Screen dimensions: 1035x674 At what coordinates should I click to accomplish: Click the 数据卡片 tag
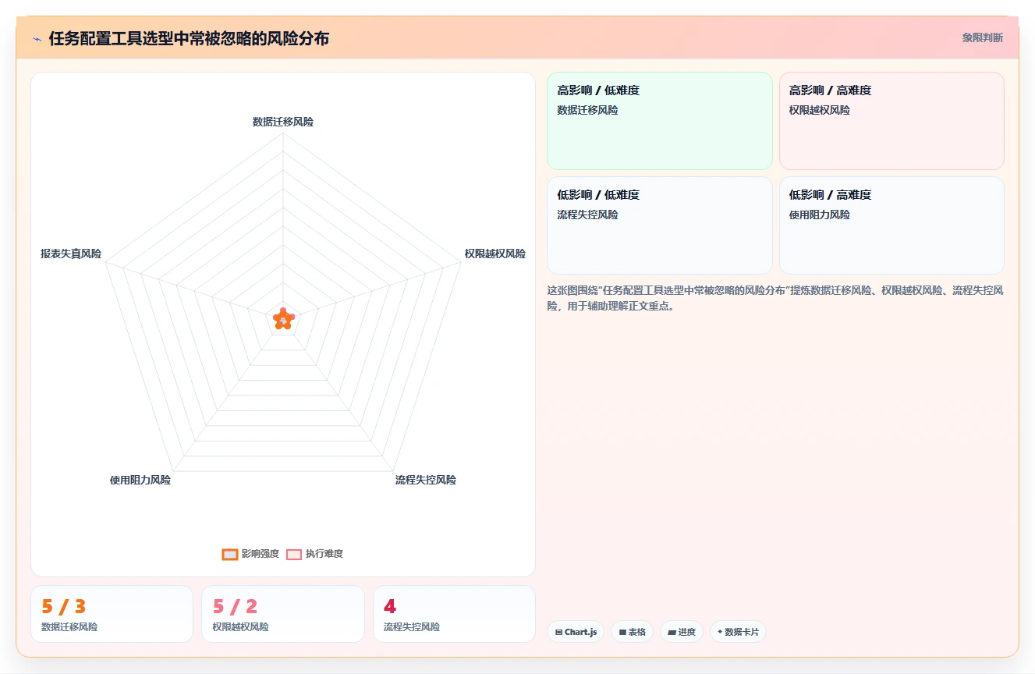pos(738,632)
